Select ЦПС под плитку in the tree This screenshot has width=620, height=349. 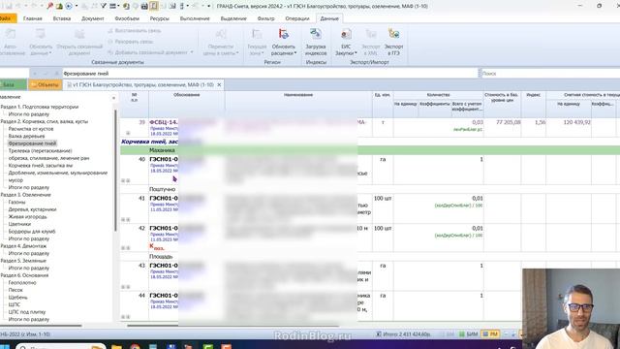[27, 312]
